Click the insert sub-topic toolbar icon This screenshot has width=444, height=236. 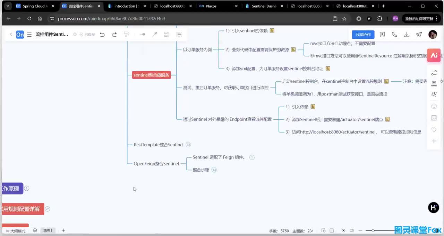coord(143,34)
